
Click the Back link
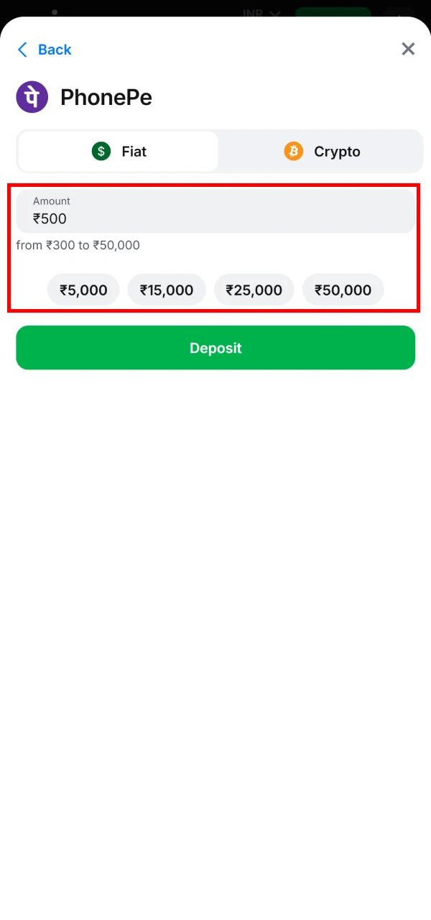coord(54,49)
